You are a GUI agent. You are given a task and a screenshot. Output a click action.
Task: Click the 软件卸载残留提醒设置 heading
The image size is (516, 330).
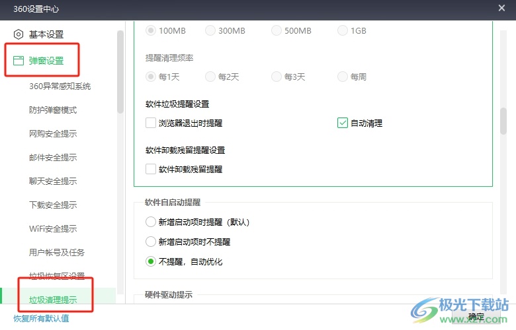[185, 150]
